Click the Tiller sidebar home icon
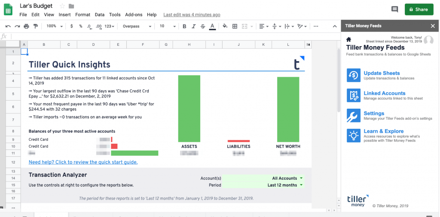Image resolution: width=440 pixels, height=217 pixels. 349,39
